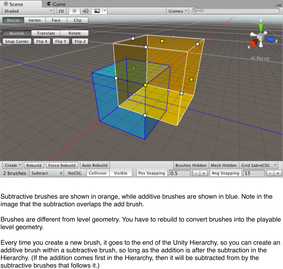Click the "2 brushes" selection count label
This screenshot has height=269, width=283.
[x=15, y=173]
